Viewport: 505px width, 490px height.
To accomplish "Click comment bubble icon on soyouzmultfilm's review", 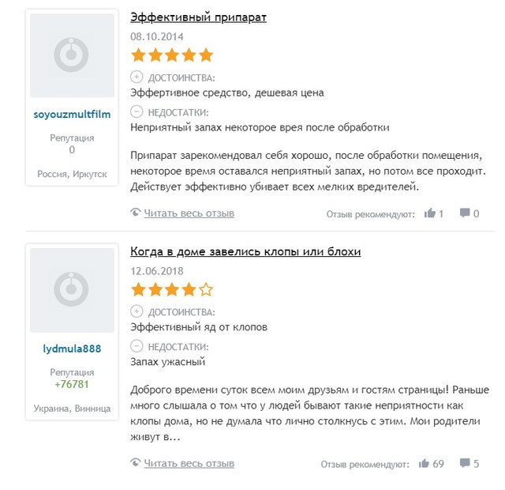I will (x=465, y=213).
